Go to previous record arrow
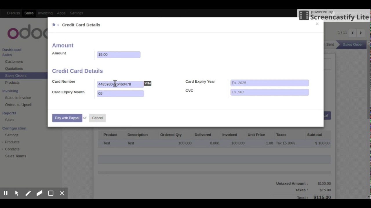The width and height of the screenshot is (371, 208). (352, 33)
